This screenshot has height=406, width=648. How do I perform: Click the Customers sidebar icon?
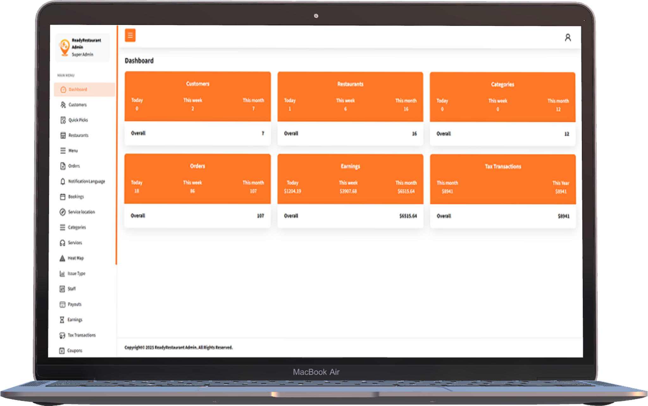(x=63, y=105)
